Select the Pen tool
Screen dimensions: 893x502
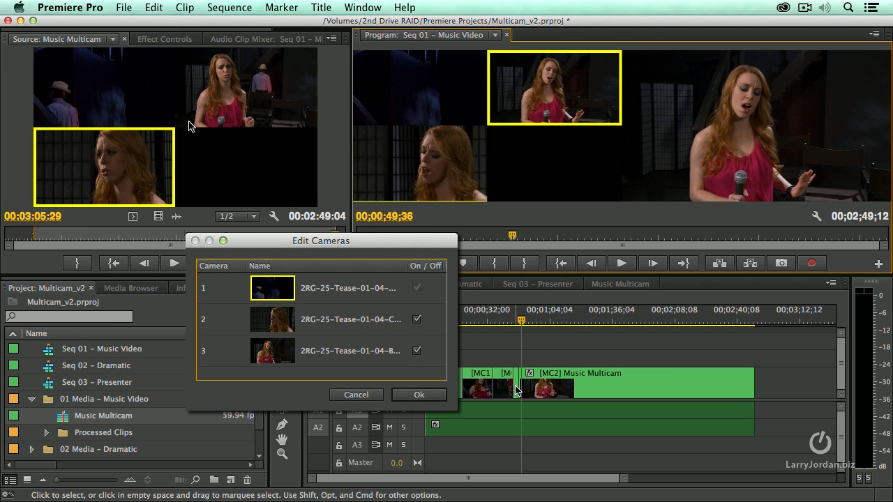pyautogui.click(x=282, y=425)
